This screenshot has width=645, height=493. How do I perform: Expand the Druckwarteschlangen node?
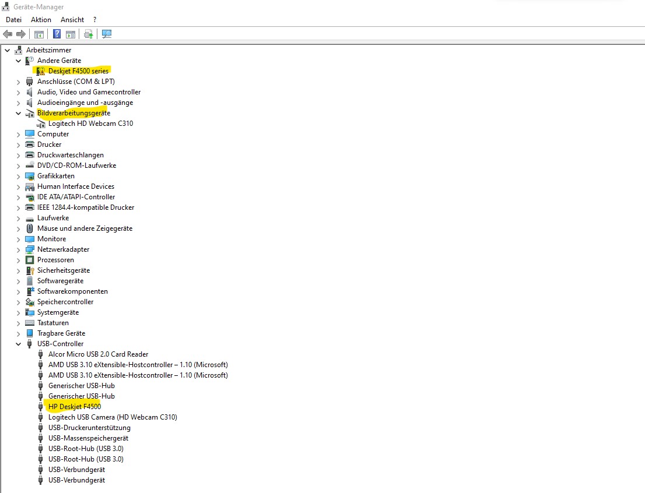18,155
